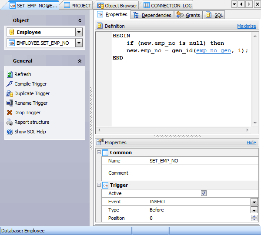Toggle the Active trigger checkbox
The image size is (261, 235).
click(x=204, y=193)
